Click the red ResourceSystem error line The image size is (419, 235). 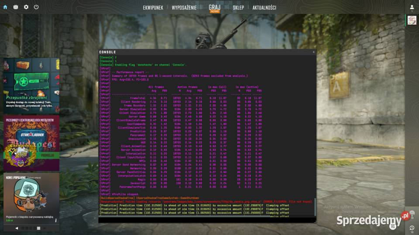(x=206, y=201)
